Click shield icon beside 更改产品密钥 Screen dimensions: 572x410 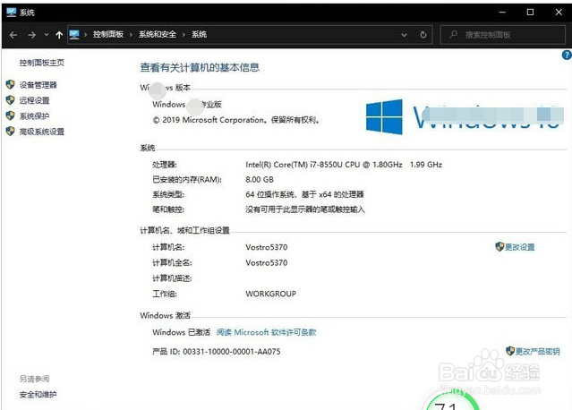[510, 351]
